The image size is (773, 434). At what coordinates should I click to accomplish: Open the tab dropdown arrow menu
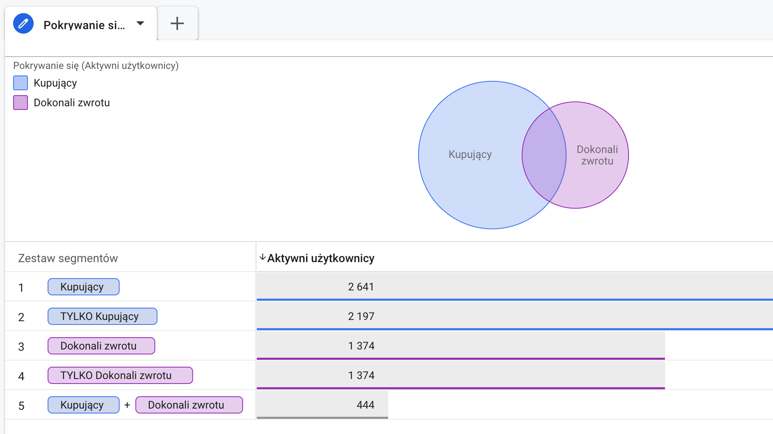pos(140,23)
